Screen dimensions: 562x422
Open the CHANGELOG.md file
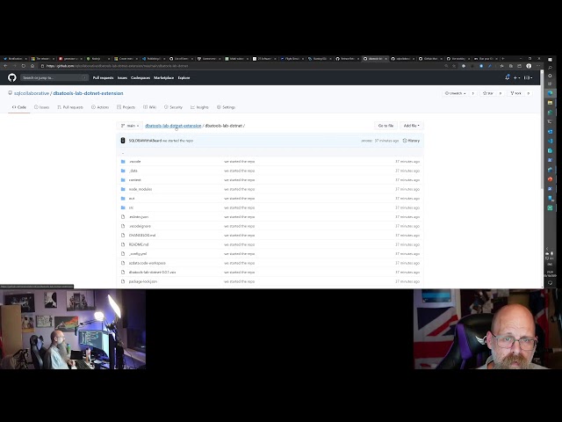[142, 236]
